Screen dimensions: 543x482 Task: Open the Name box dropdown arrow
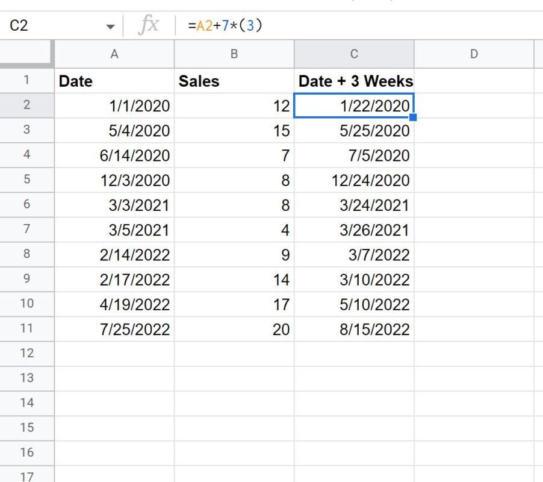pyautogui.click(x=110, y=27)
